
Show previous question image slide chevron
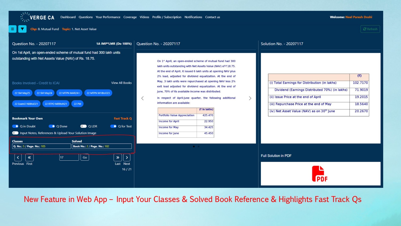142,98
